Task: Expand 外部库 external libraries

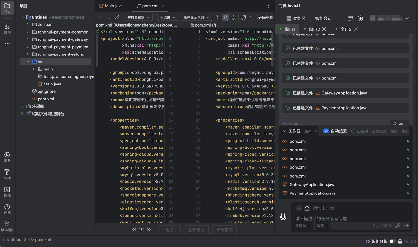Action: 22,106
